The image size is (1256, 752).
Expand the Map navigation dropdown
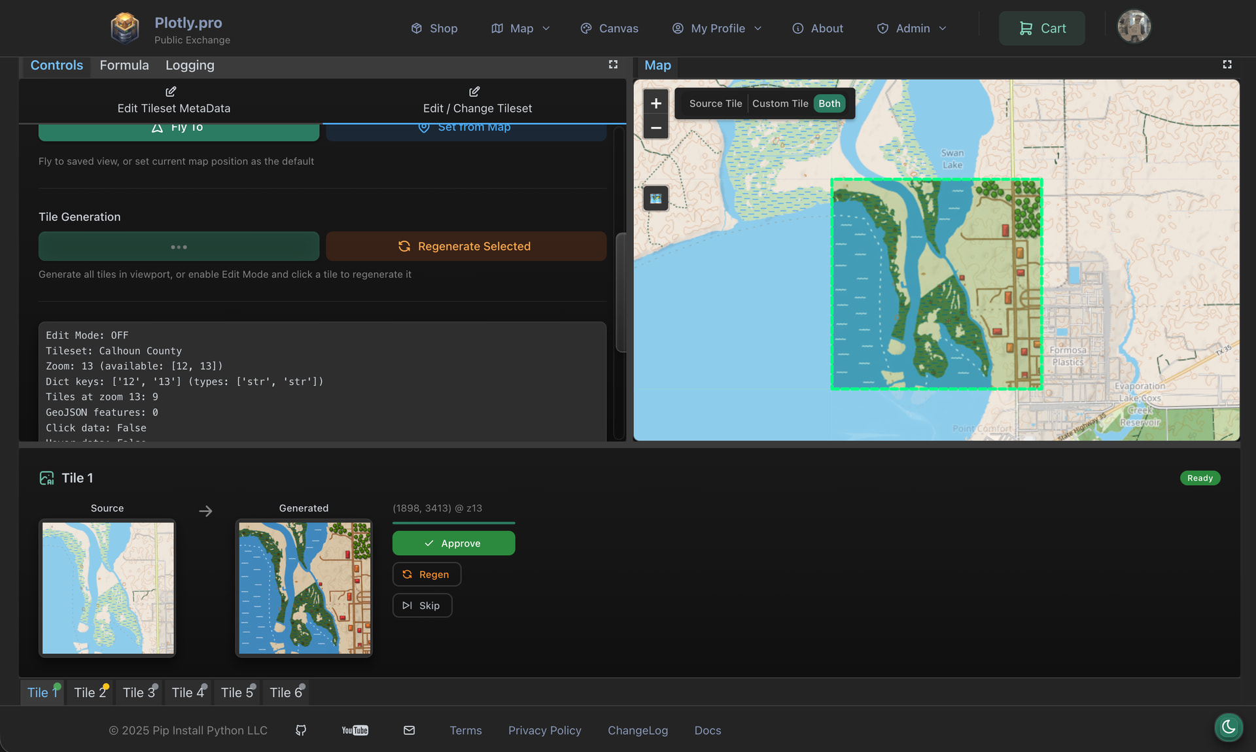pos(521,28)
